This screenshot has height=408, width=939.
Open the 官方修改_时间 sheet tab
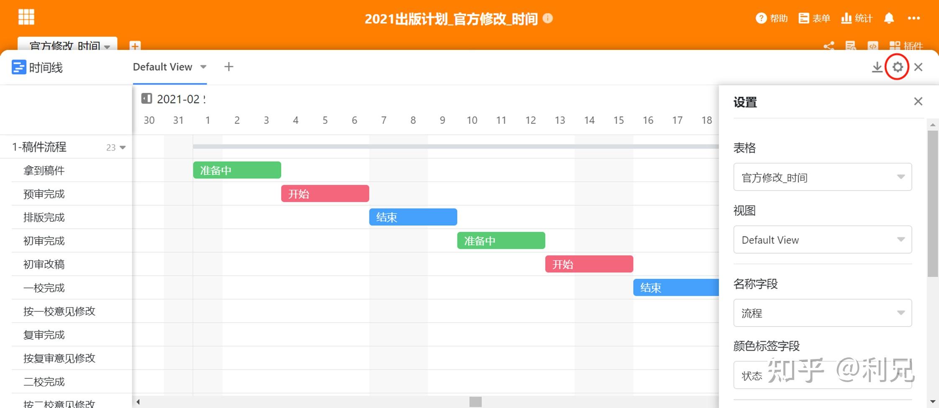pyautogui.click(x=67, y=45)
